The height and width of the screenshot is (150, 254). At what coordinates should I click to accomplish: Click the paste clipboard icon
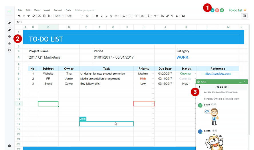[x=49, y=16]
